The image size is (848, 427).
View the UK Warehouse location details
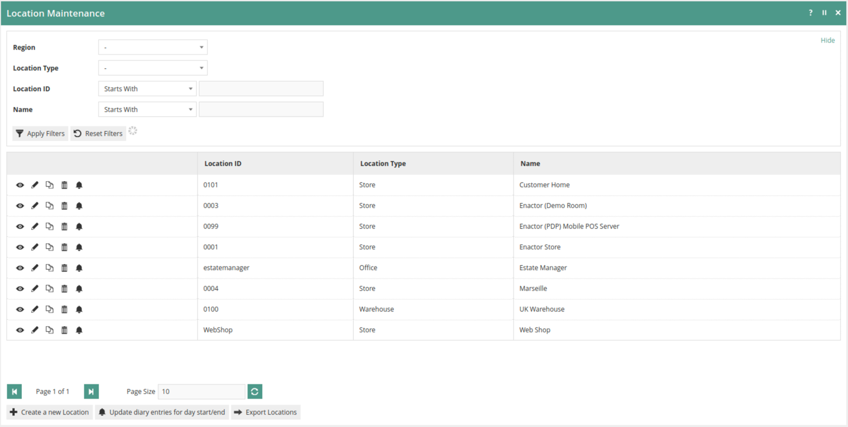pos(20,309)
